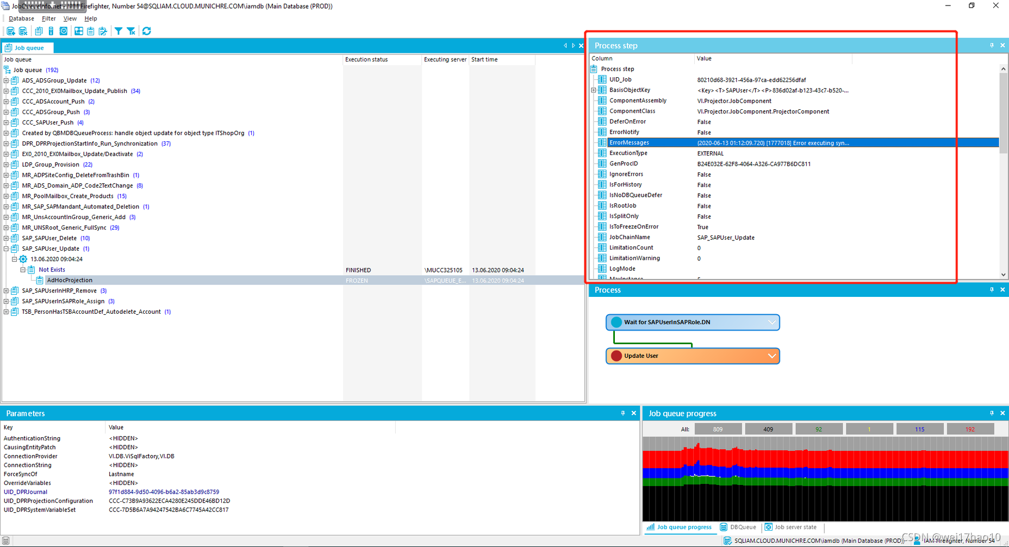
Task: Click the Execution status column header
Action: coord(382,59)
